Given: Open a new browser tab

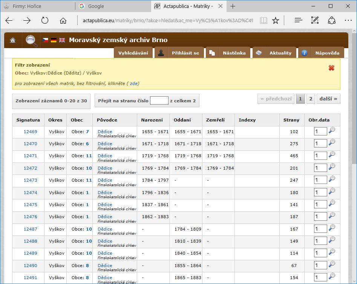Looking at the screenshot, I should [233, 6].
